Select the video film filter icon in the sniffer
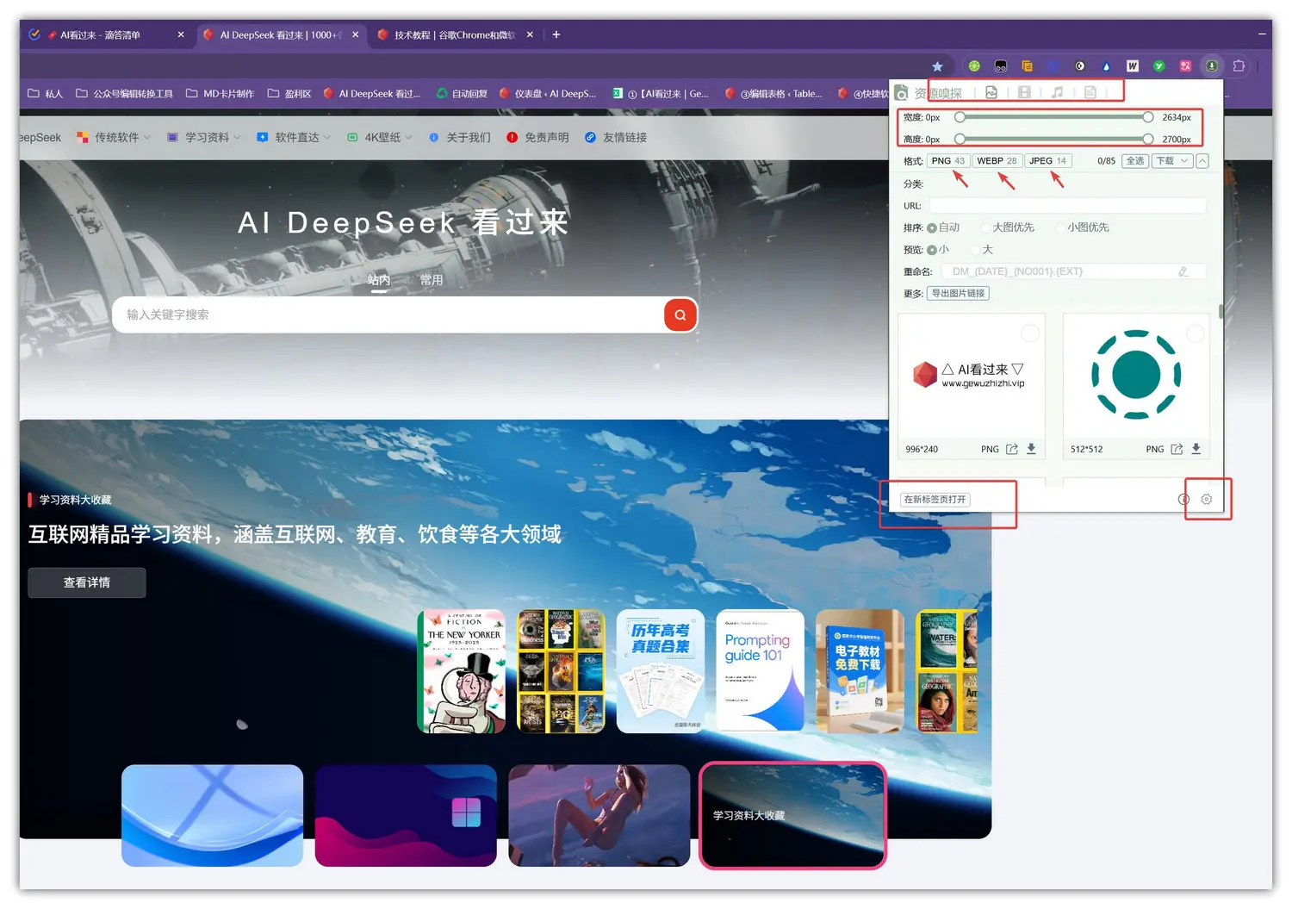The height and width of the screenshot is (909, 1292). [x=1024, y=92]
